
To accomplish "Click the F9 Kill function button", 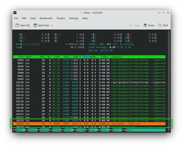I will pos(116,130).
